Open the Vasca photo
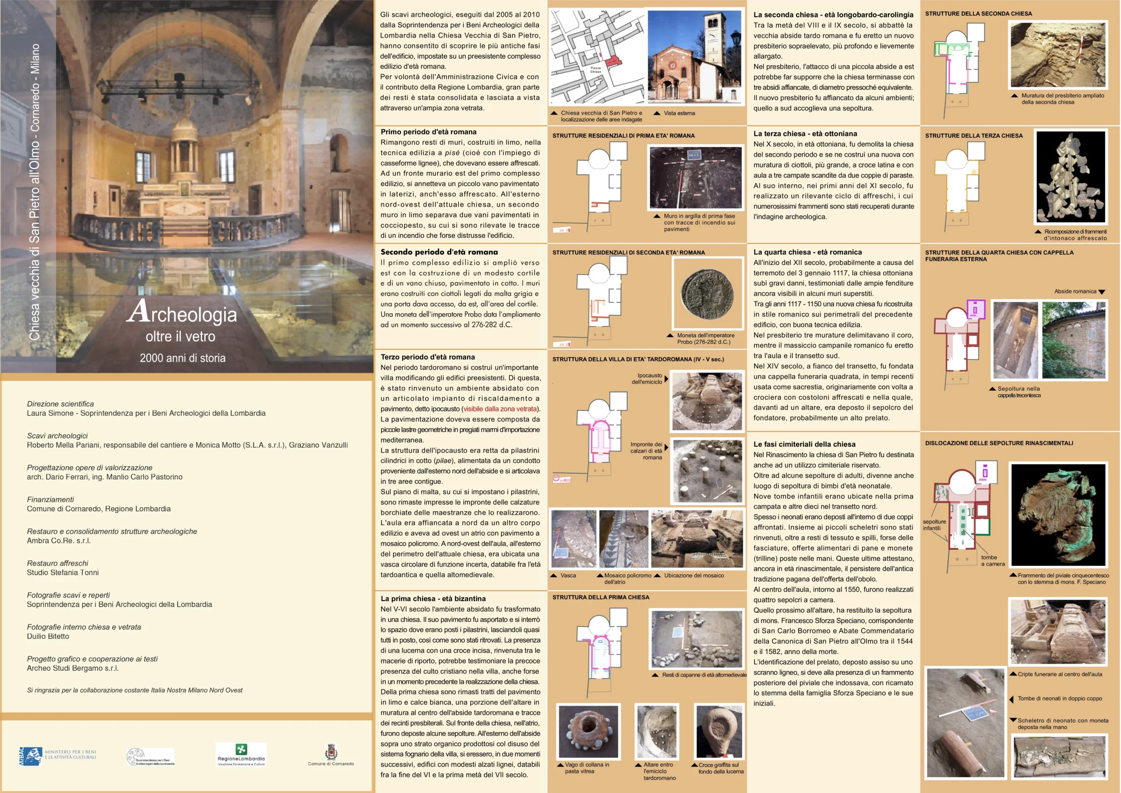The image size is (1121, 793). [574, 539]
